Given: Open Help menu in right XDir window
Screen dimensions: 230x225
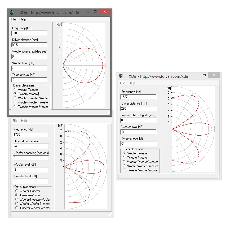Looking at the screenshot, I should pyautogui.click(x=132, y=83).
